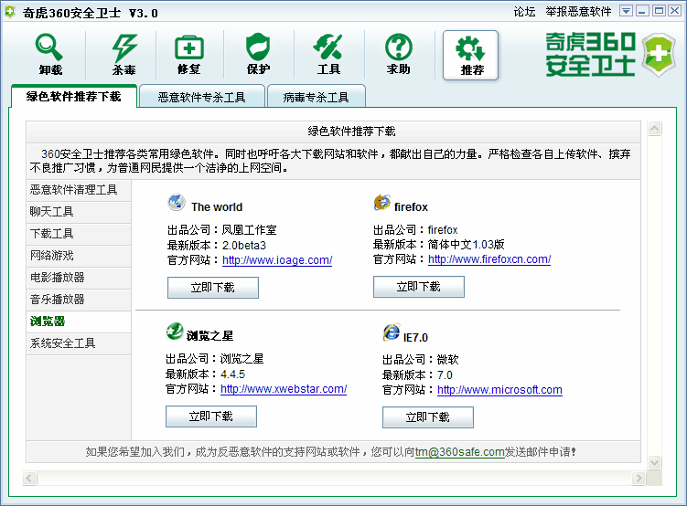This screenshot has height=506, width=687.
Task: Click the 出品公司 value 凤凰工作室
Action: point(250,230)
